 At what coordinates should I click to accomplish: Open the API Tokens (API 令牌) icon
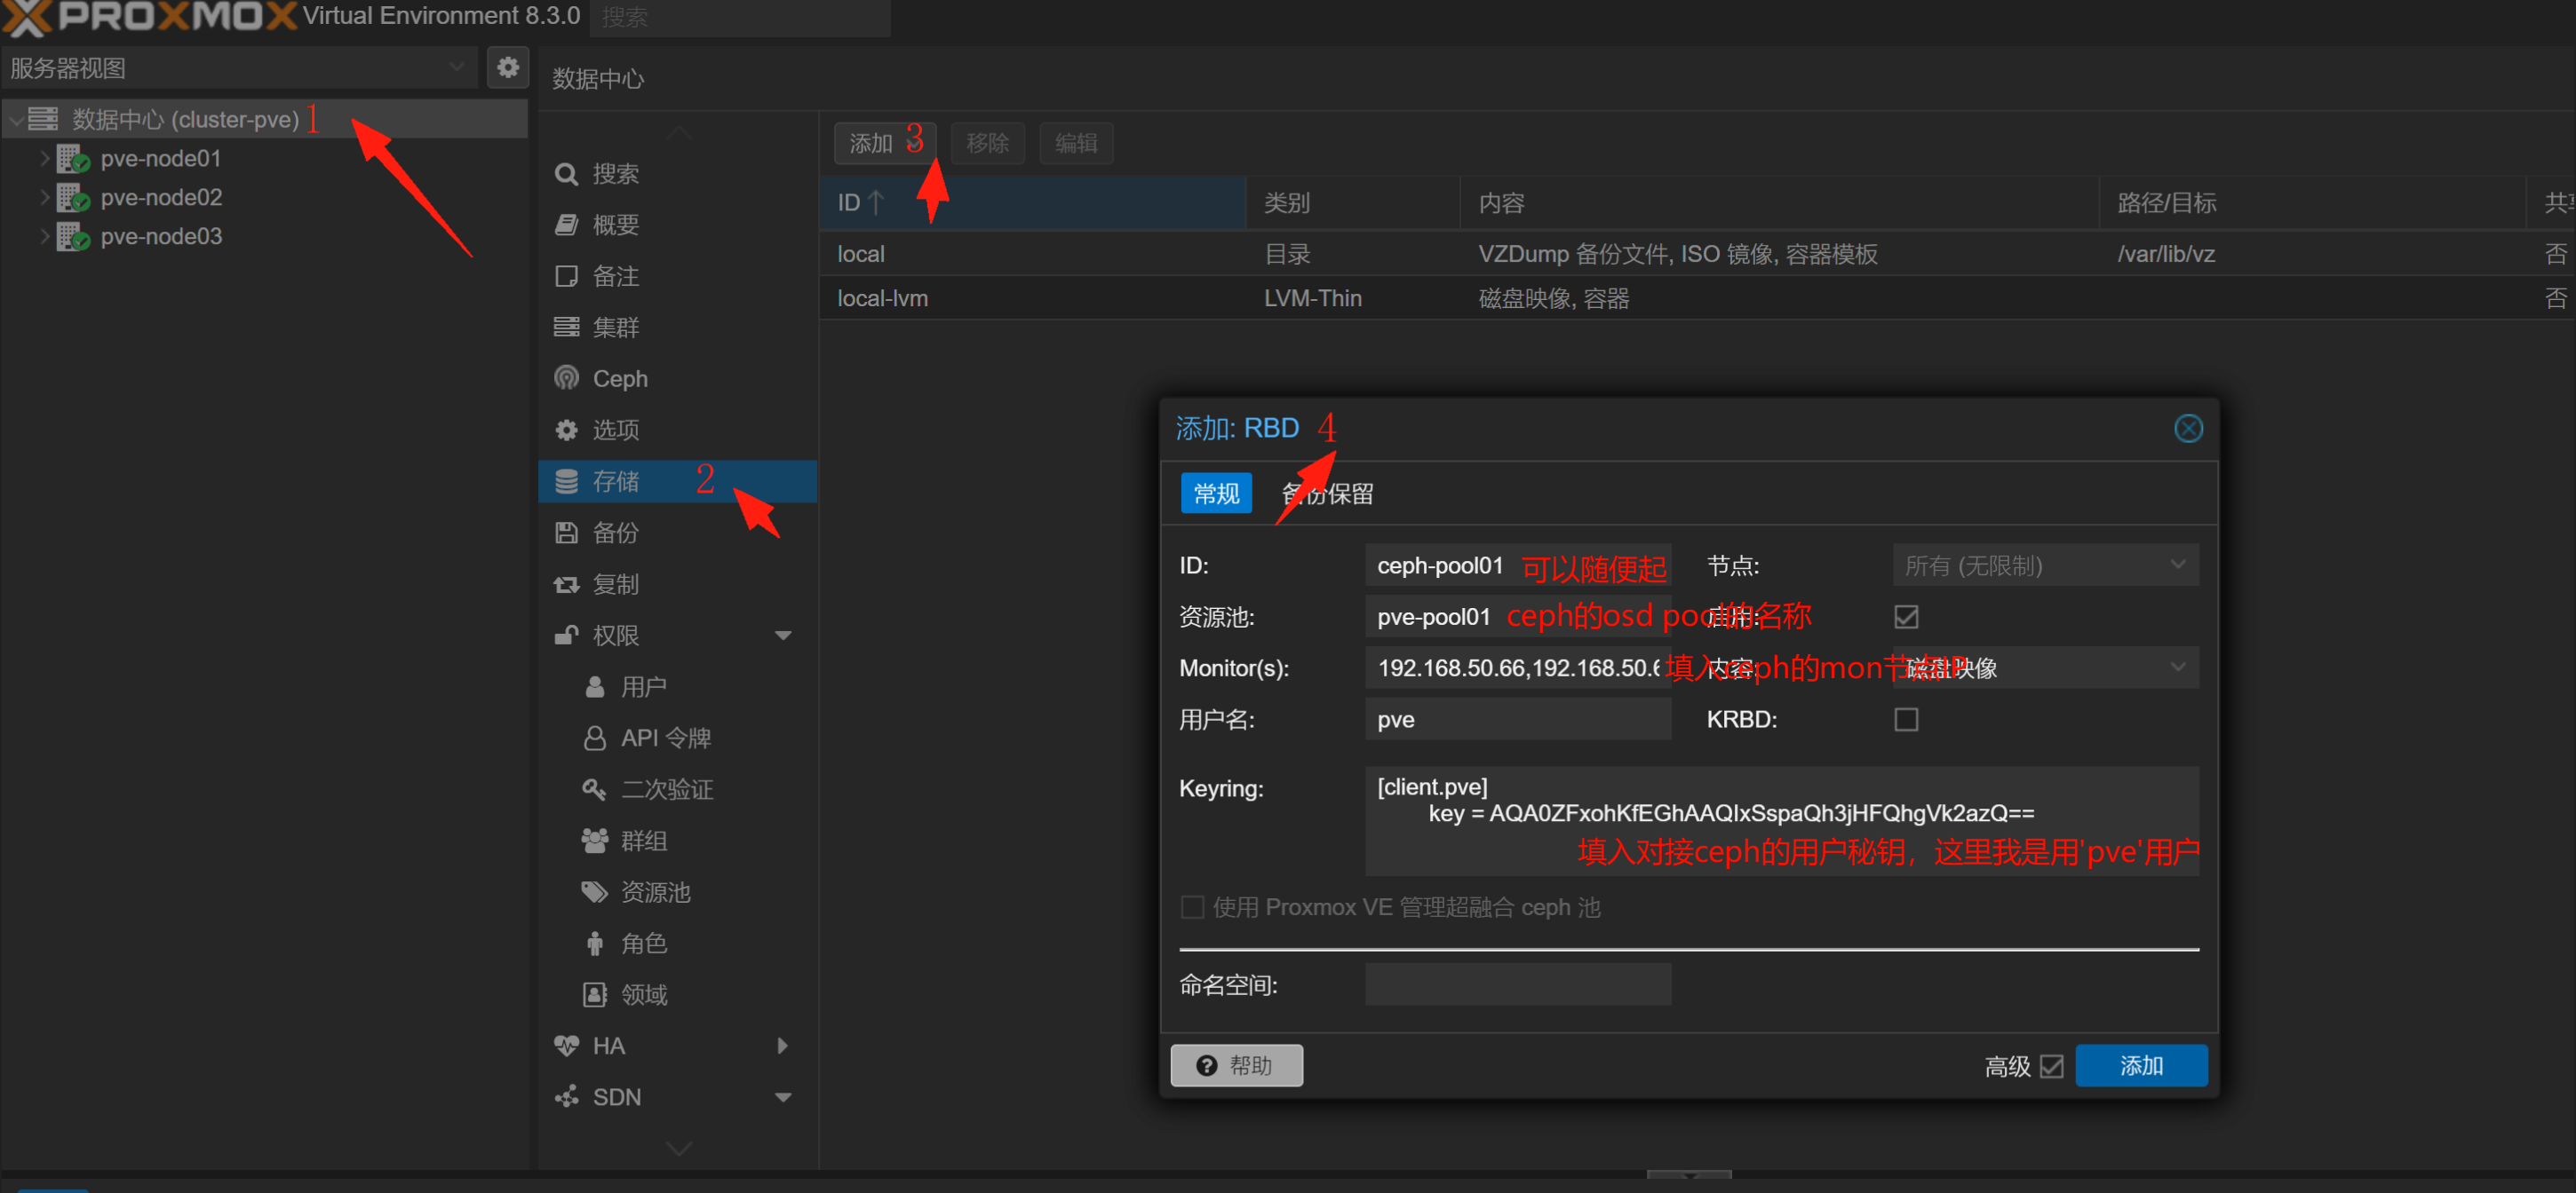coord(594,738)
